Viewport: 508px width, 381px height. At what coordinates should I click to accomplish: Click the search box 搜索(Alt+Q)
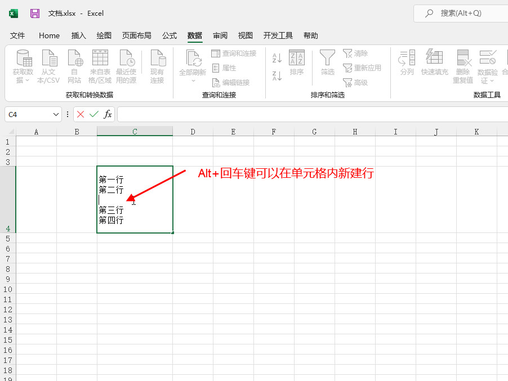pos(461,14)
